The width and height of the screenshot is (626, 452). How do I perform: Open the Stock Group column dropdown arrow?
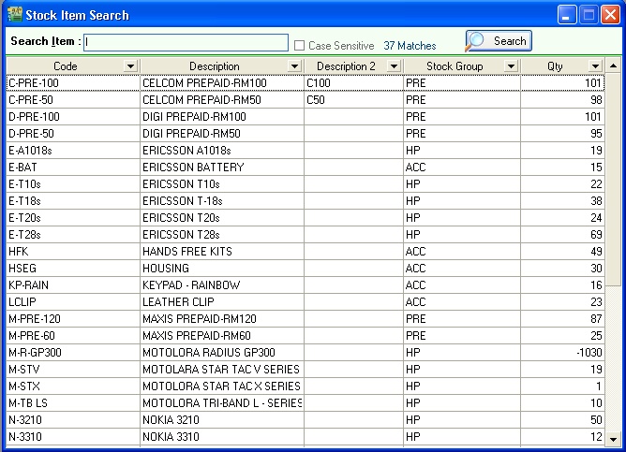[511, 66]
